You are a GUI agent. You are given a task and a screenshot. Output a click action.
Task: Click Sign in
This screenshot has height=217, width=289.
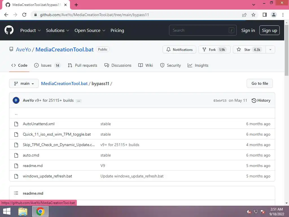coord(248,31)
